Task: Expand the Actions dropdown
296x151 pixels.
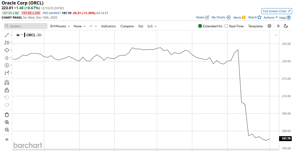Action: click(x=271, y=17)
